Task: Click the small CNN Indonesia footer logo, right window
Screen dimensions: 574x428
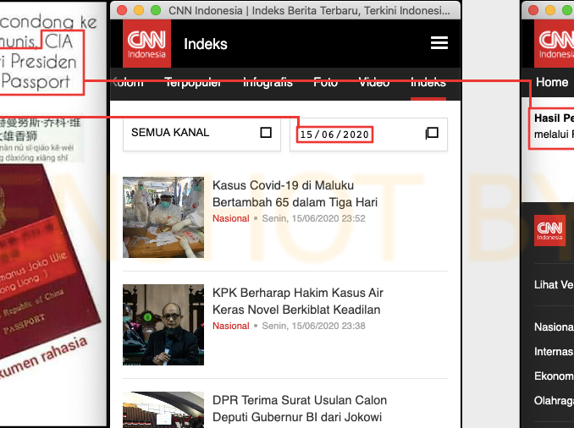Action: coord(549,230)
